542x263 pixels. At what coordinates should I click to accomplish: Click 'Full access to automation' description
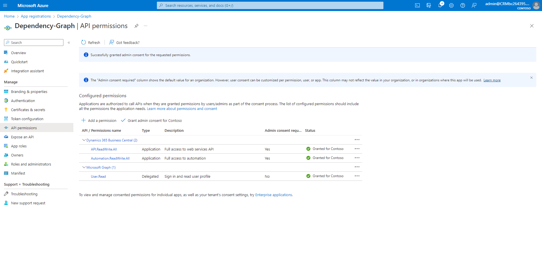(185, 158)
